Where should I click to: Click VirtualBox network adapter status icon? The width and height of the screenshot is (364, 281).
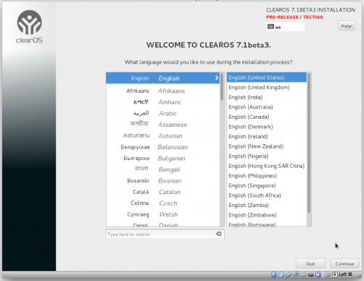tap(296, 274)
